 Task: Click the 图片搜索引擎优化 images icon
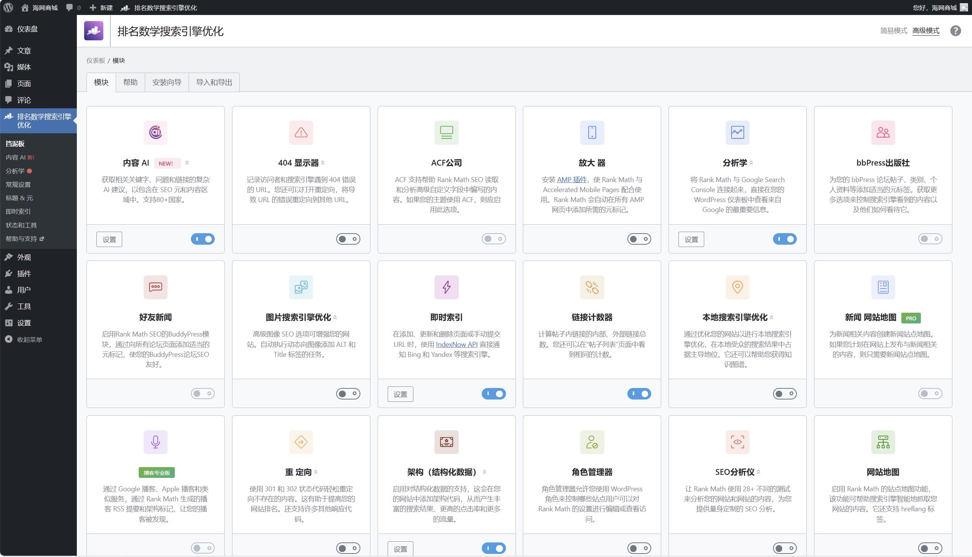pyautogui.click(x=301, y=287)
